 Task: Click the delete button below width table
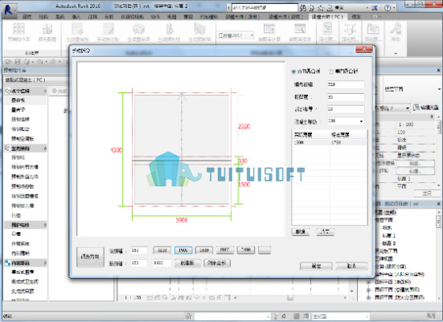point(301,232)
